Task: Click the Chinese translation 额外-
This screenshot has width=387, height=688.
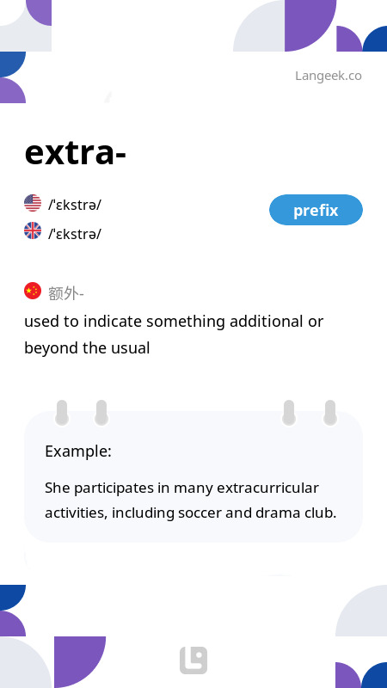Action: pyautogui.click(x=66, y=293)
